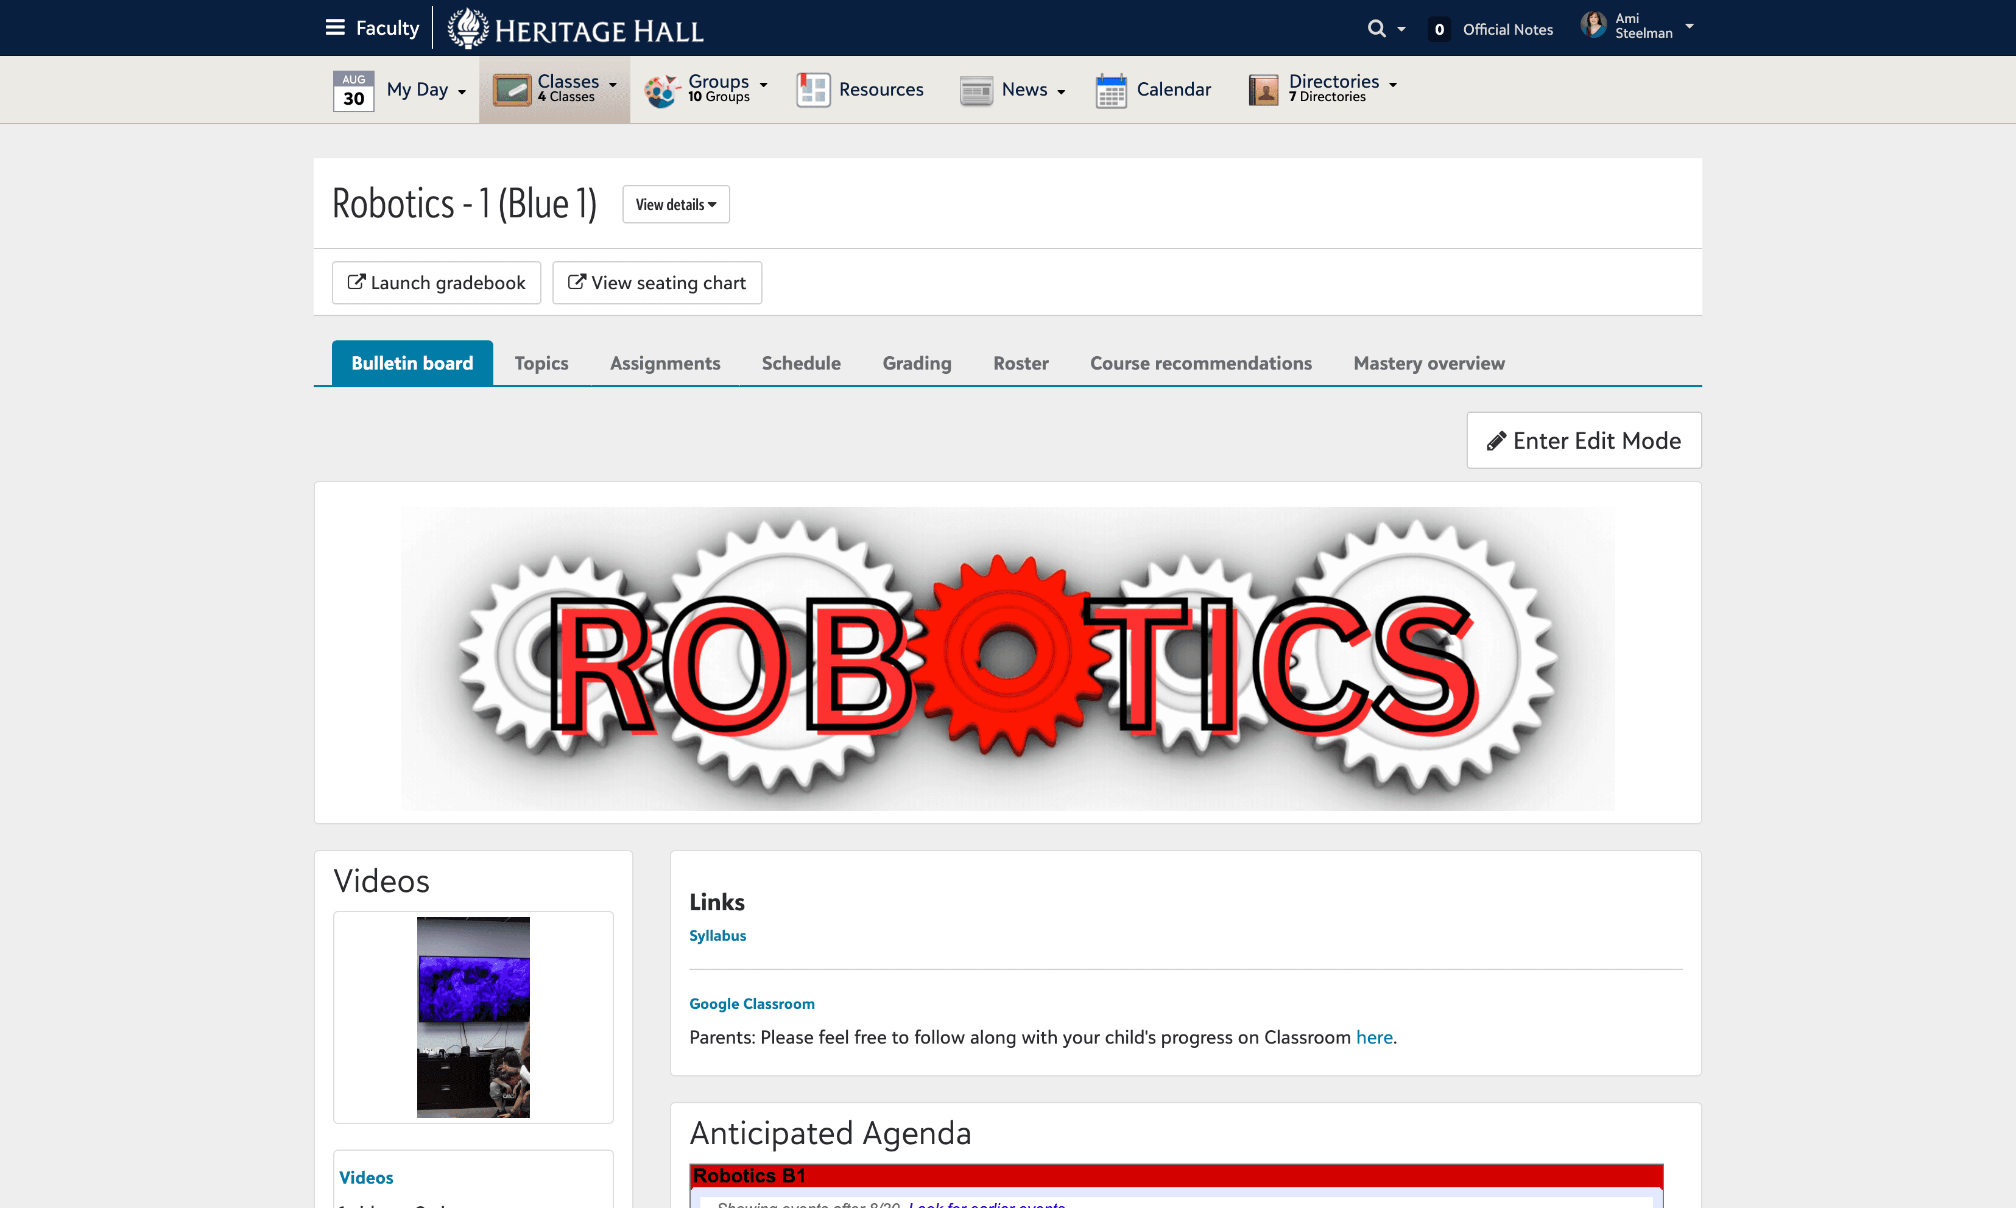
Task: Open the Syllabus link
Action: [x=717, y=935]
